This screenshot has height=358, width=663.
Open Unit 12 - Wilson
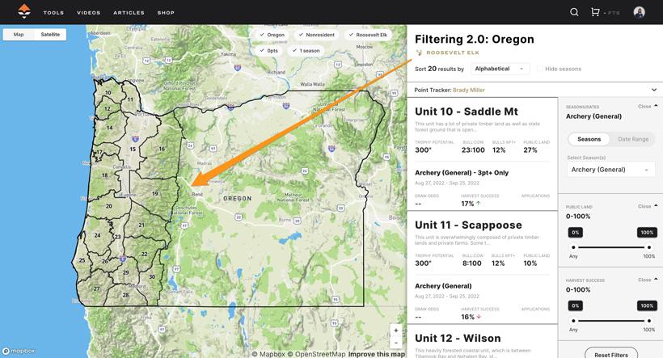458,338
